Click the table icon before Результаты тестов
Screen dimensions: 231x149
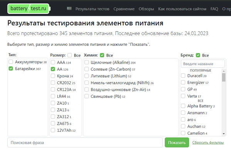pos(69,8)
